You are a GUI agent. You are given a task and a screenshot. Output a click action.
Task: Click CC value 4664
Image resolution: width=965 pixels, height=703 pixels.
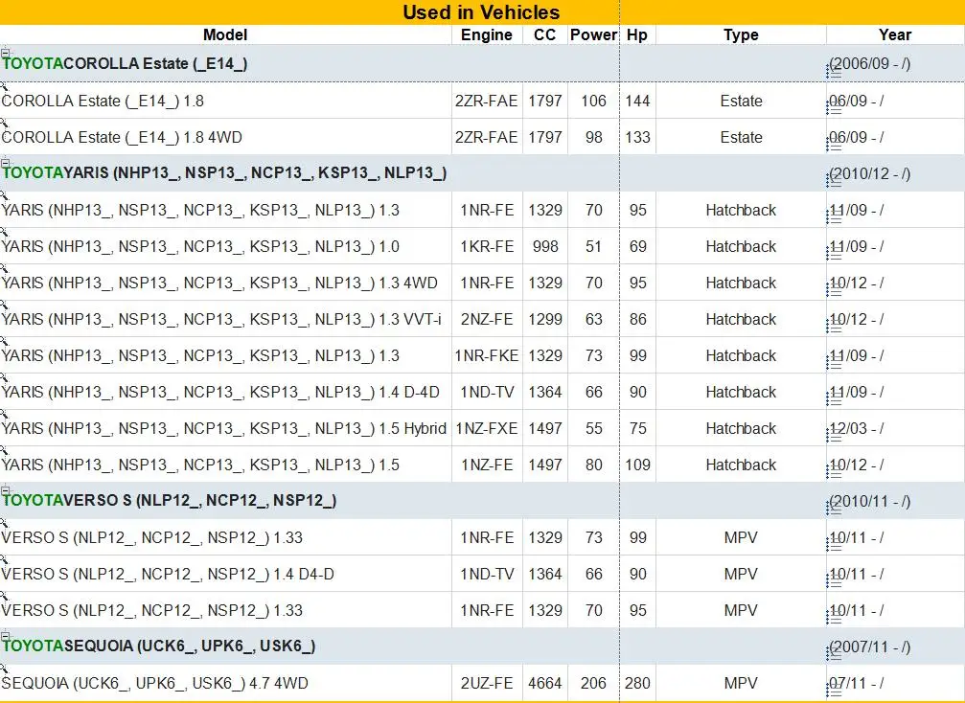tap(545, 683)
